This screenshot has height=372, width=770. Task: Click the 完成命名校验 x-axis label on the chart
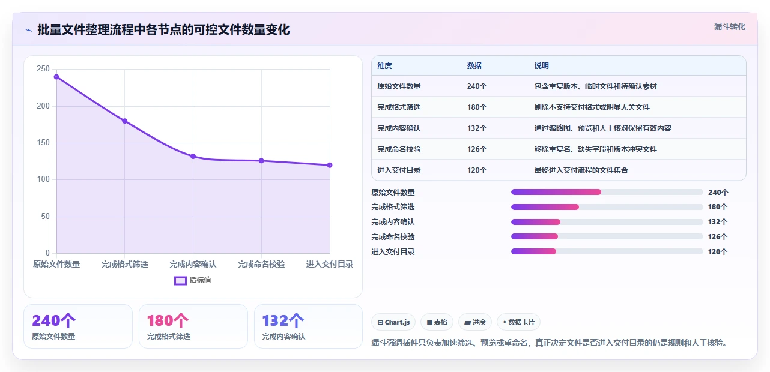[x=261, y=264]
